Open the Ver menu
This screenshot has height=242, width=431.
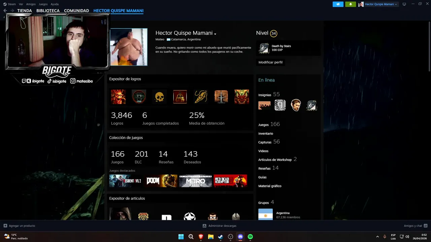pos(21,4)
